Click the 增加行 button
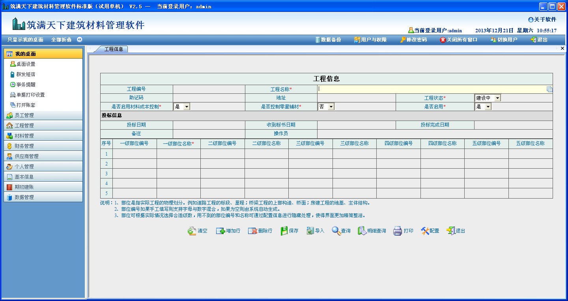This screenshot has width=568, height=301. coord(228,231)
